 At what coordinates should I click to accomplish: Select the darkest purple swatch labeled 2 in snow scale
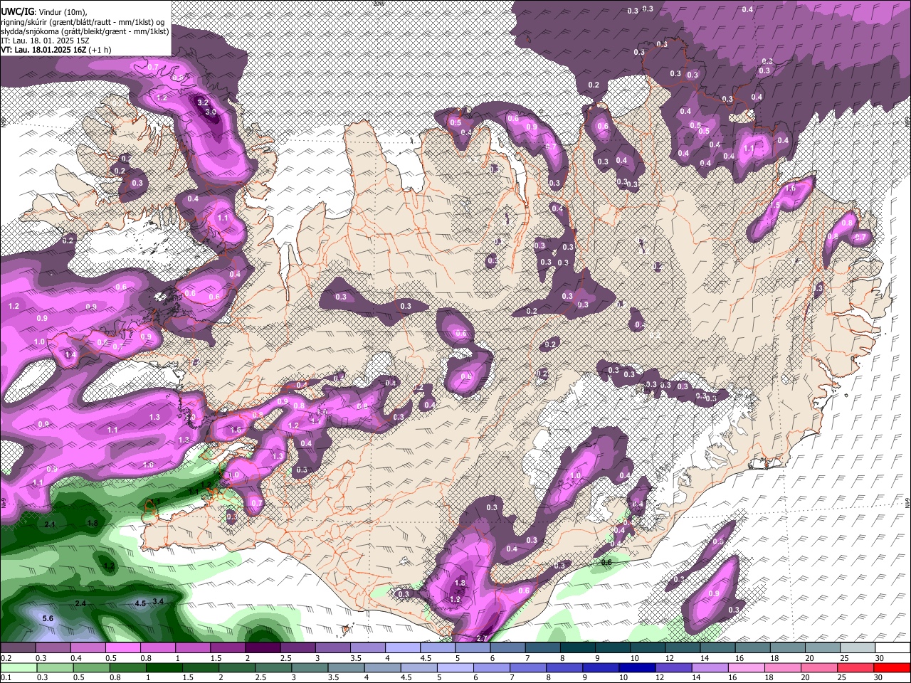pyautogui.click(x=263, y=647)
